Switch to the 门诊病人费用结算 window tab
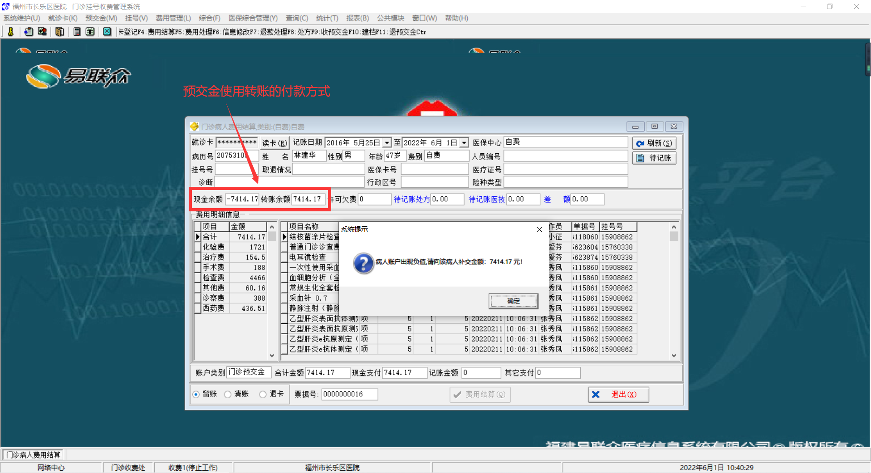The width and height of the screenshot is (871, 473). [x=34, y=455]
